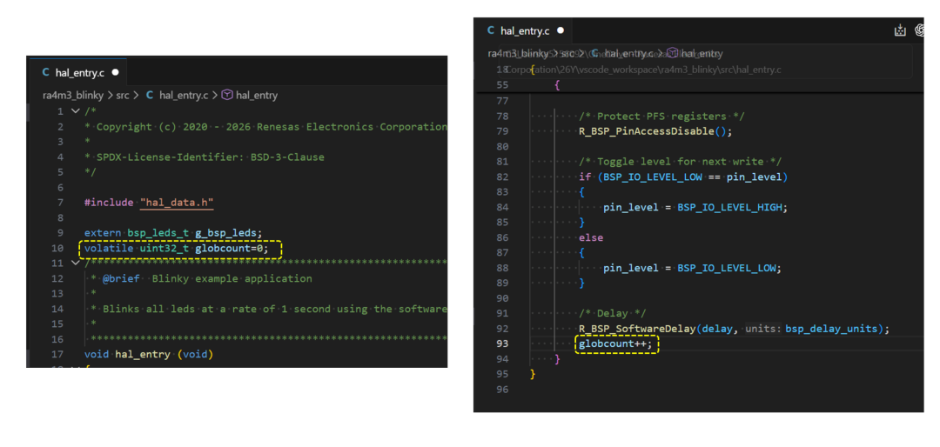Click the "volatile" keyword on line 10
The height and width of the screenshot is (447, 940).
[x=109, y=248]
